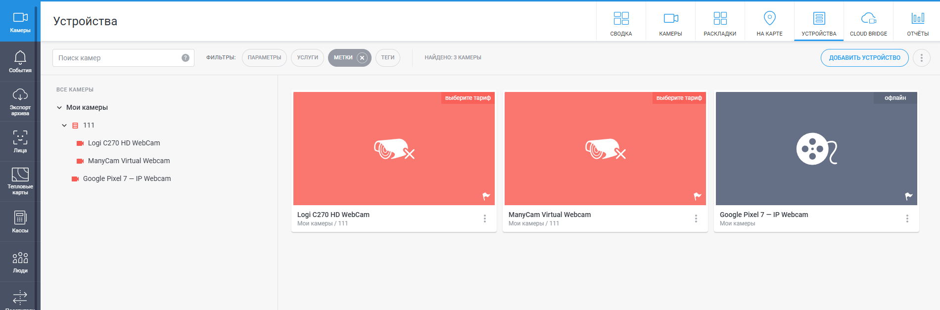Click the ManyCam Virtual Webcam card title

pos(550,215)
